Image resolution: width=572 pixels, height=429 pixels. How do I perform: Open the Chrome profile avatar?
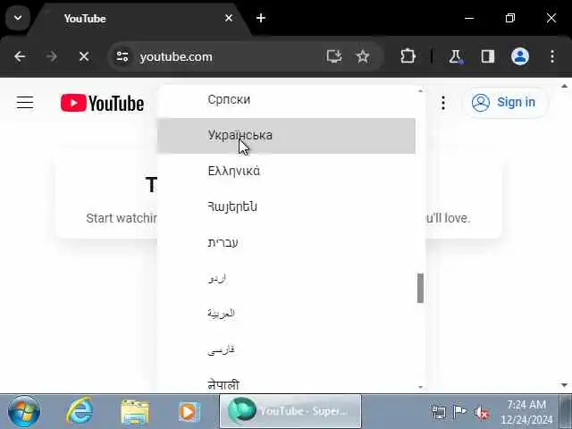coord(520,56)
